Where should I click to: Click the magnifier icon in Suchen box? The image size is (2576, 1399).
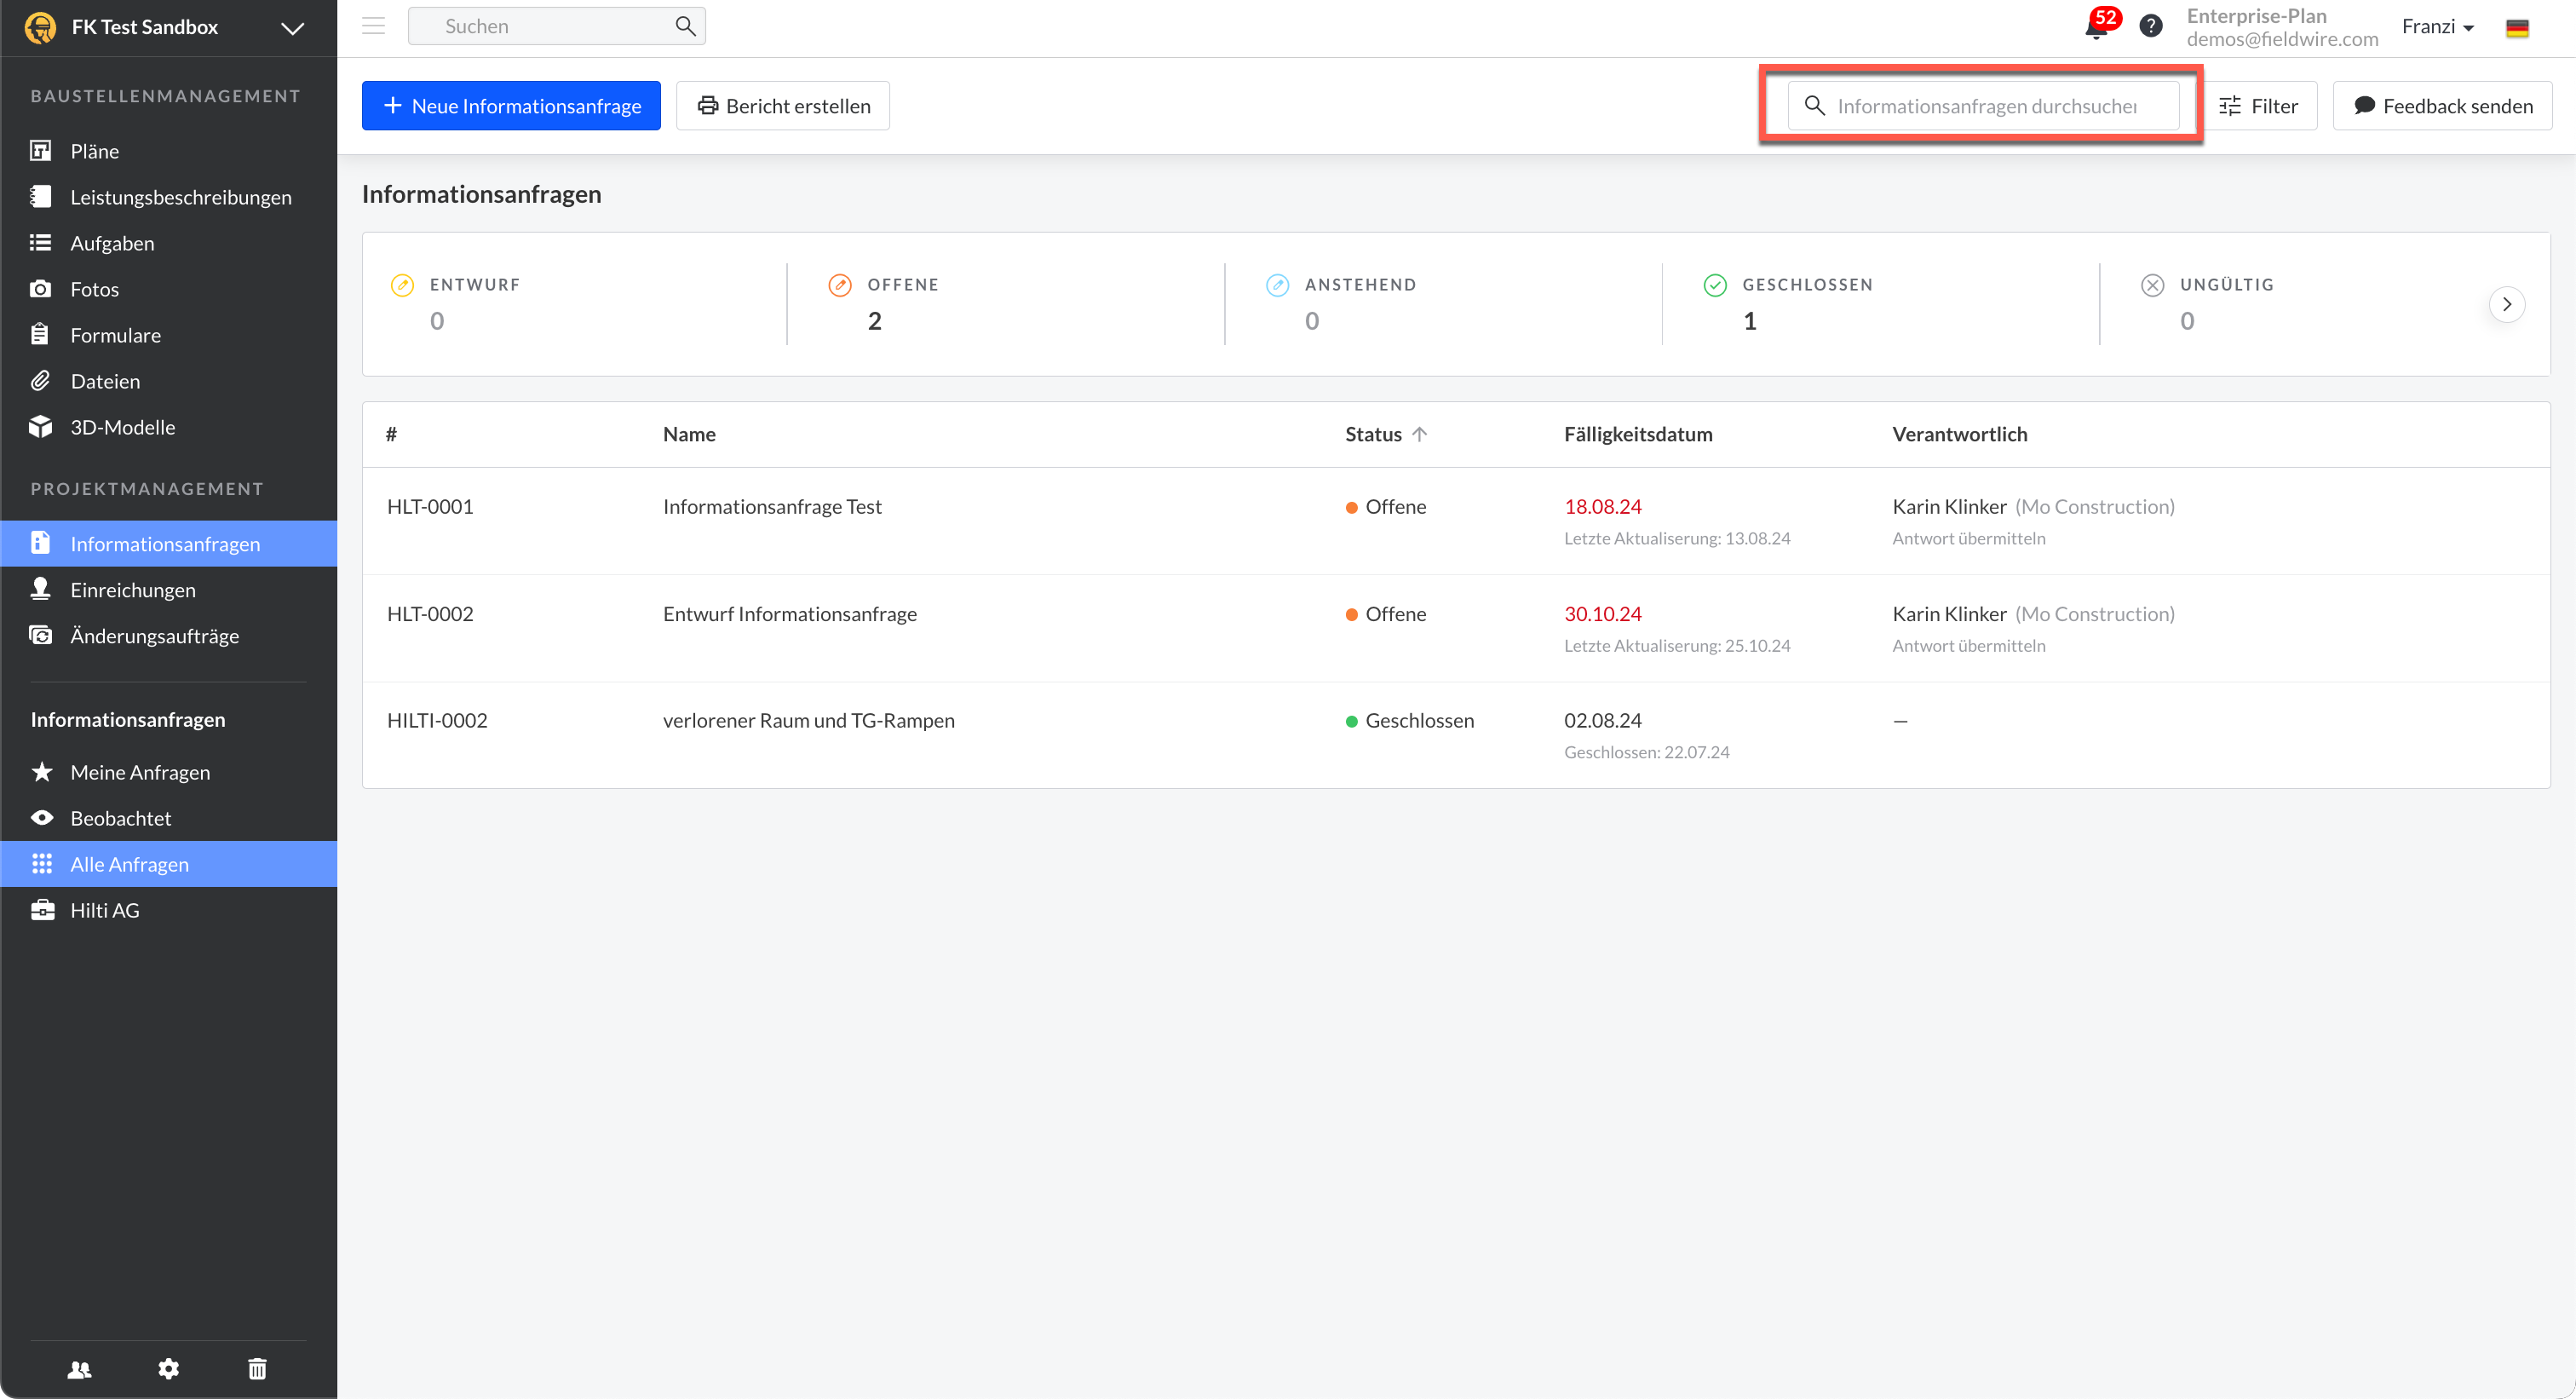tap(685, 26)
